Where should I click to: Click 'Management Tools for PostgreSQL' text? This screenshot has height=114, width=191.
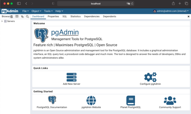(77, 39)
